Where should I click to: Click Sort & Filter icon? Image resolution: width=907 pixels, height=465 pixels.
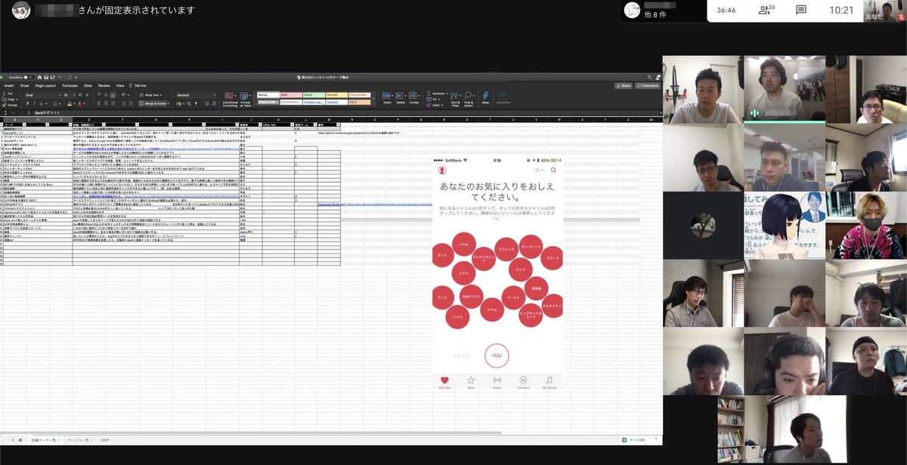click(455, 100)
